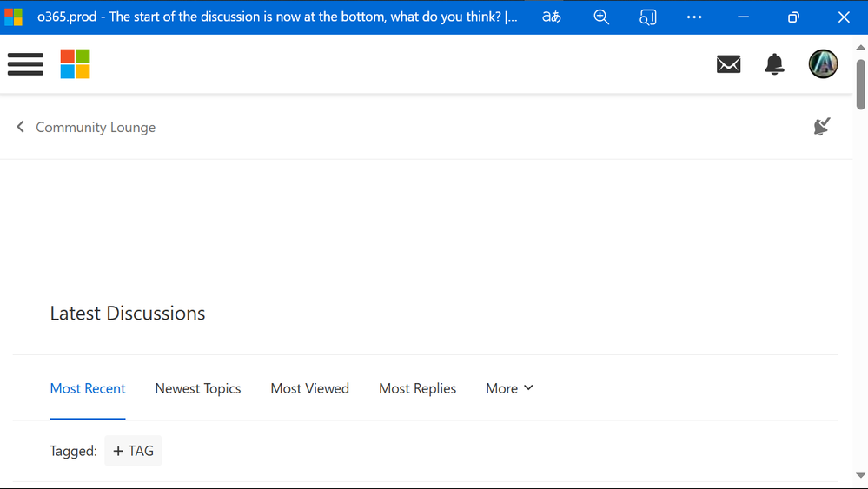Click the translate page icon in title bar

(x=552, y=17)
